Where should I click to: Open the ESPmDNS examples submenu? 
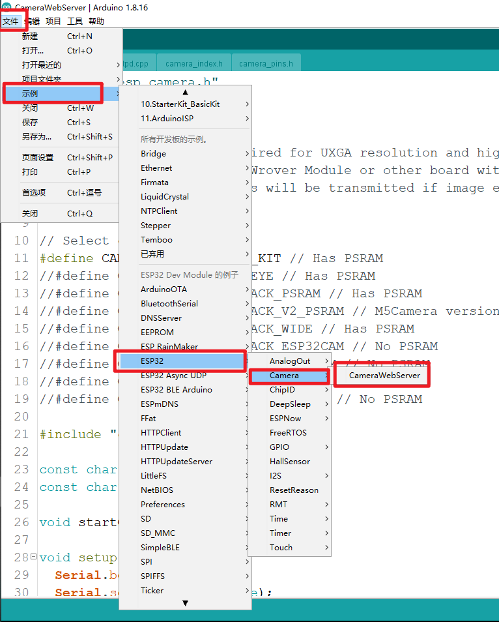coord(185,404)
